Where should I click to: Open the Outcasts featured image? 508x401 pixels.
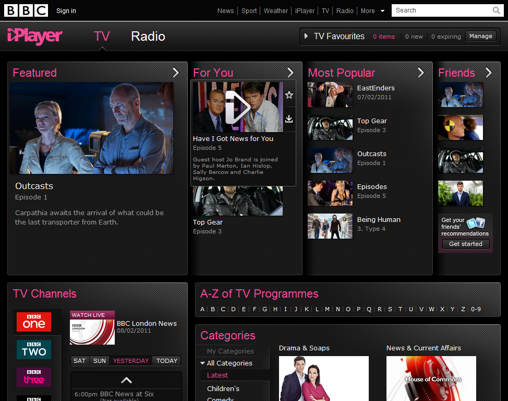coord(91,128)
